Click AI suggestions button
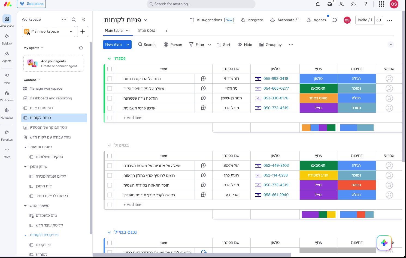The width and height of the screenshot is (406, 258). coord(211,20)
